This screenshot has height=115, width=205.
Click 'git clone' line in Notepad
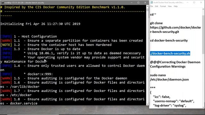tap(156, 23)
